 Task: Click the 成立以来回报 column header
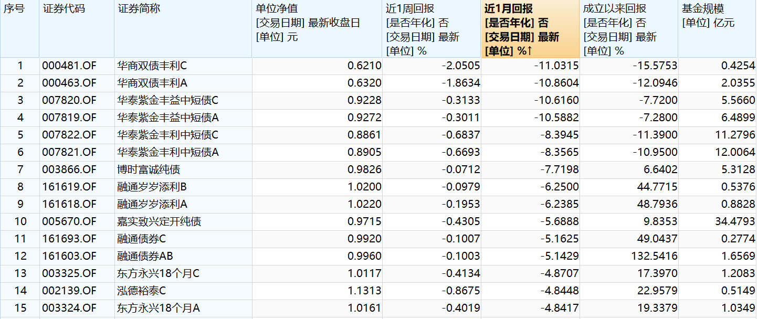(629, 29)
